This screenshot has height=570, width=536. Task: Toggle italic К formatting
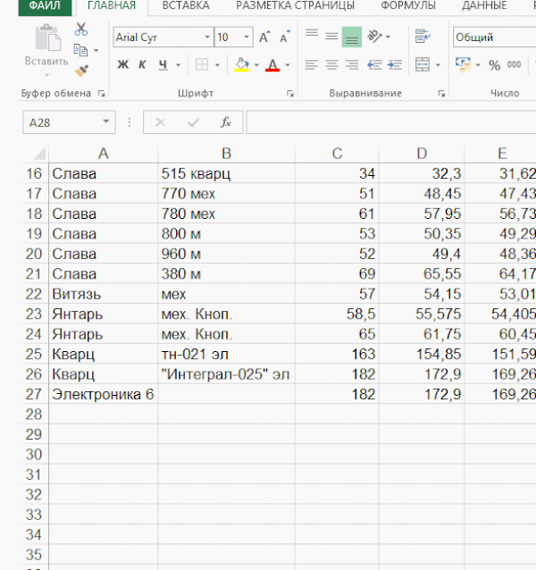pyautogui.click(x=142, y=64)
